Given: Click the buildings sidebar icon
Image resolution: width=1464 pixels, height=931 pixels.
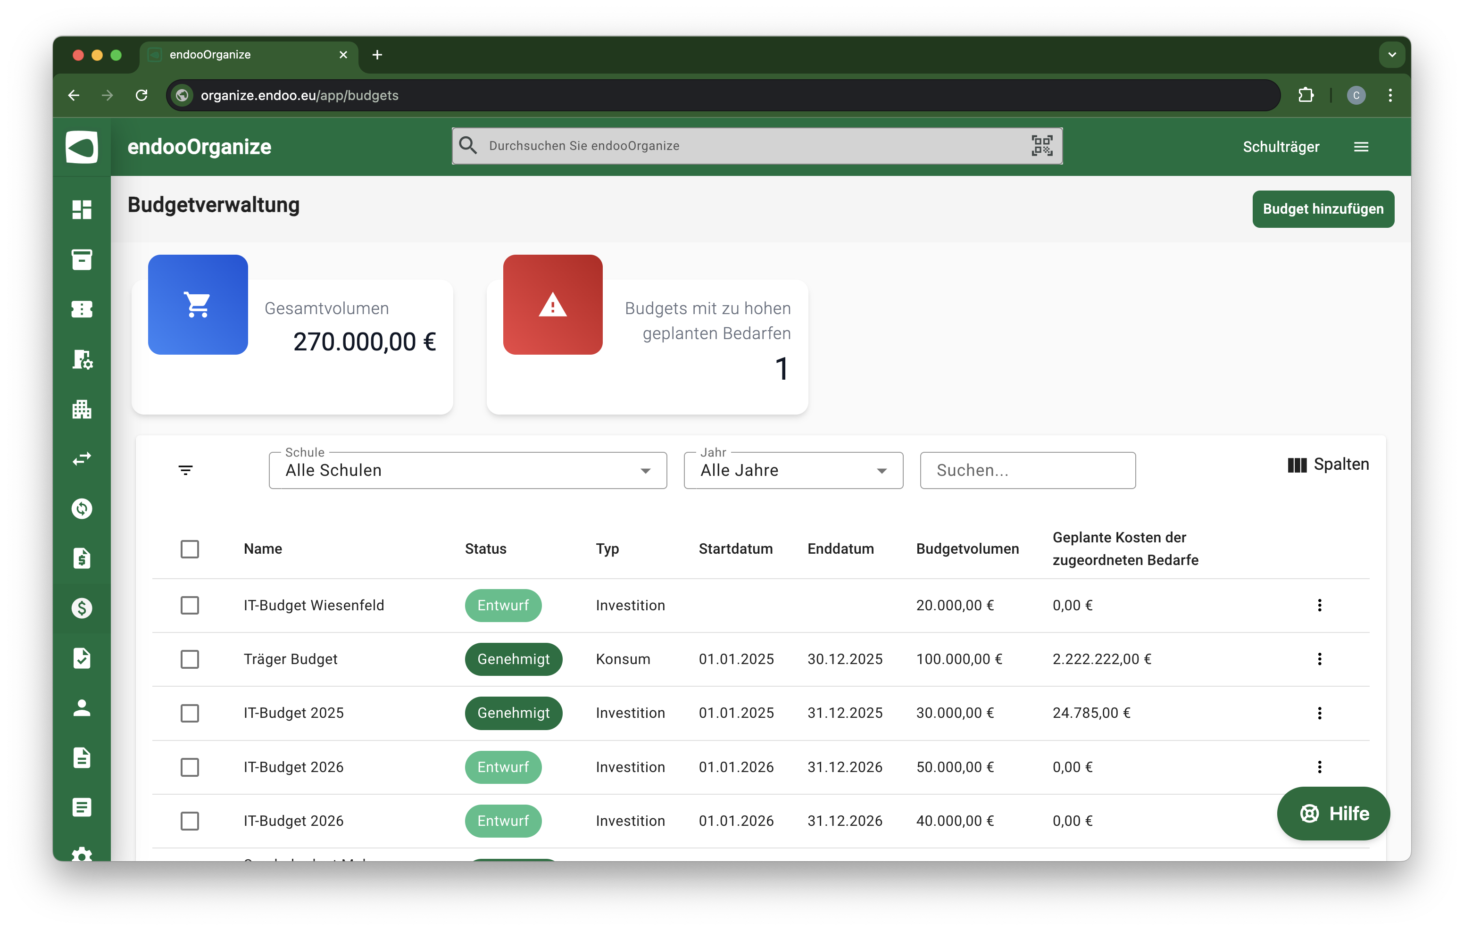Looking at the screenshot, I should pos(82,409).
